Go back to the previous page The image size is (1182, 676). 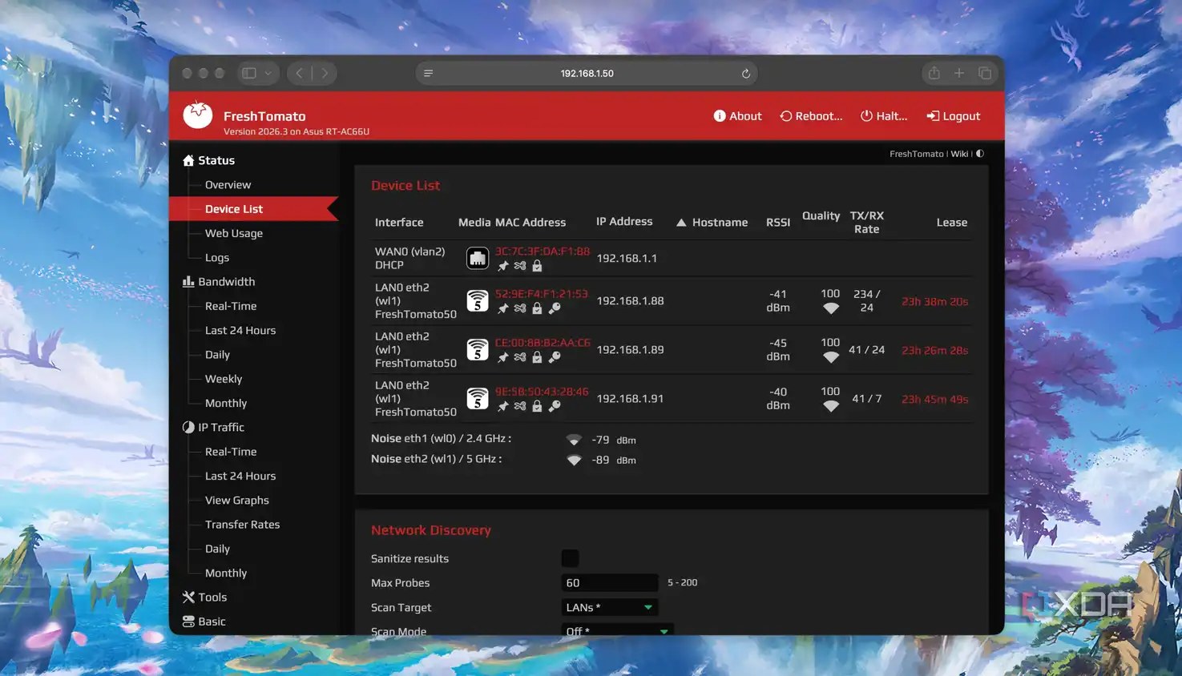tap(300, 73)
